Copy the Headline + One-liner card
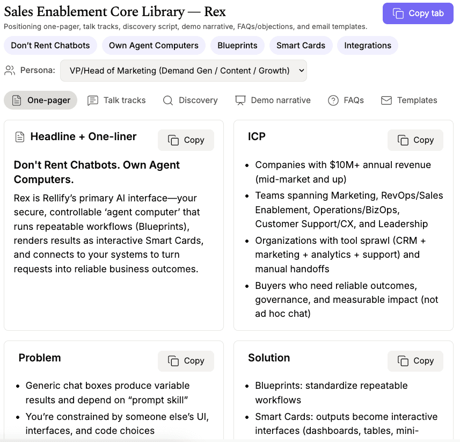This screenshot has width=460, height=442. coord(186,140)
